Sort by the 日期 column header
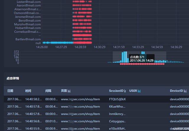The image size is (189, 131). click(10, 91)
